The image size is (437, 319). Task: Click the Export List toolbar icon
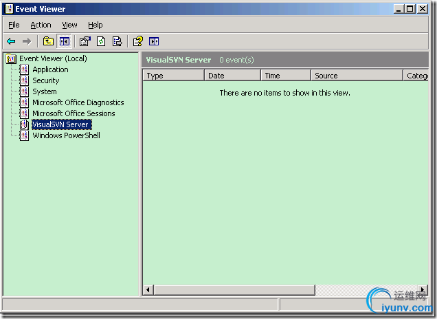point(117,41)
